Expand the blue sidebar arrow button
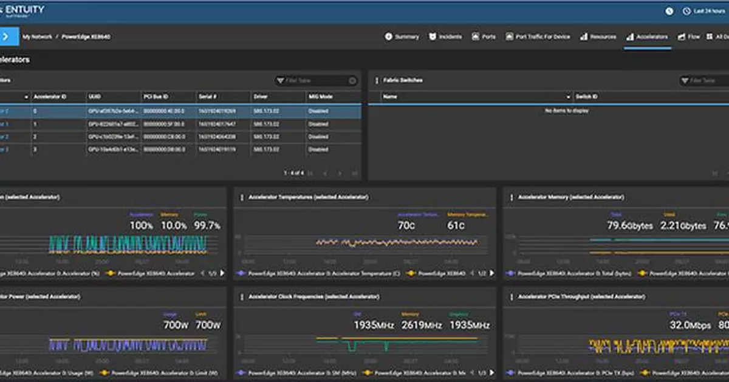729x382 pixels. coord(9,36)
